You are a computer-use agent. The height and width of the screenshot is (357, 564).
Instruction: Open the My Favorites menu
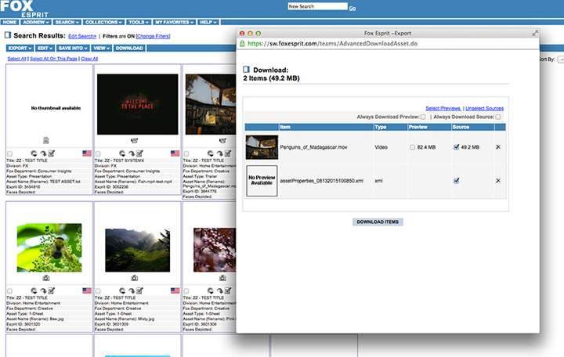175,22
